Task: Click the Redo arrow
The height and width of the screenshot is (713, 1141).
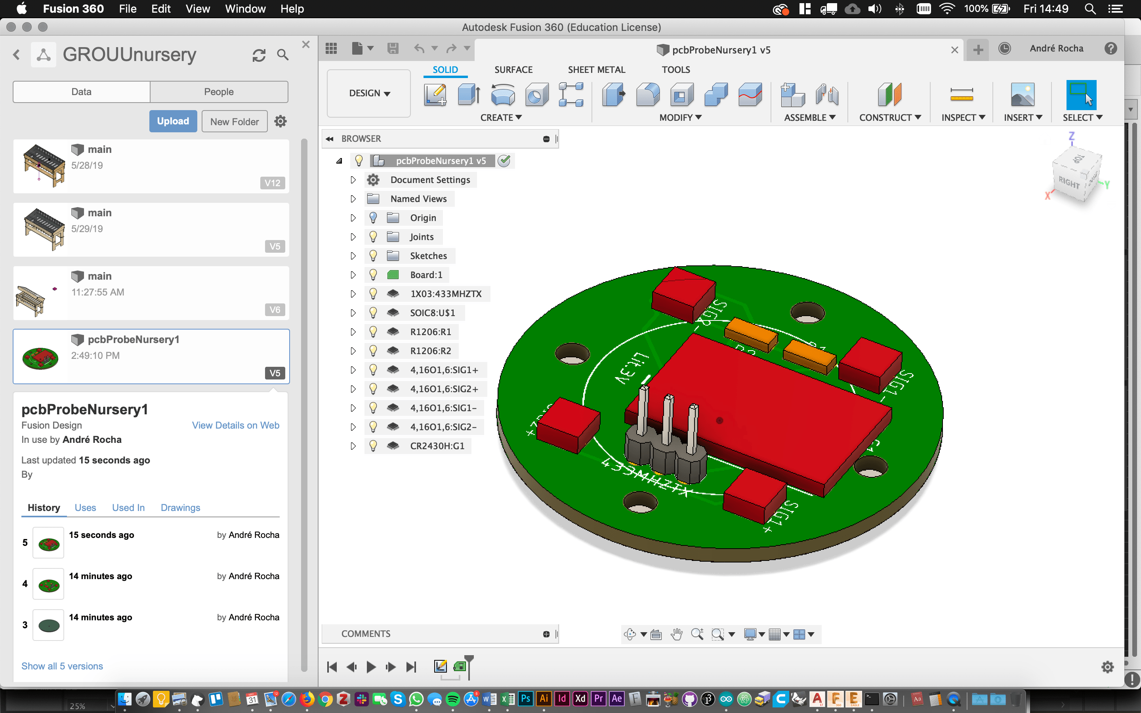Action: pos(451,48)
